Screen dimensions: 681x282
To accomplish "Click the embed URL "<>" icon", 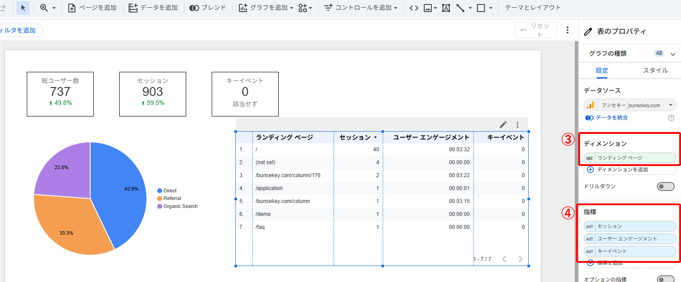I will pos(413,8).
